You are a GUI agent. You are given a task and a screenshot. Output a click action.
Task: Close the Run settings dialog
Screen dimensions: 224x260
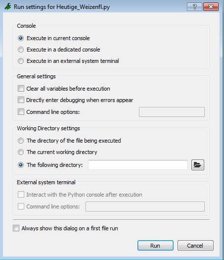click(x=211, y=7)
